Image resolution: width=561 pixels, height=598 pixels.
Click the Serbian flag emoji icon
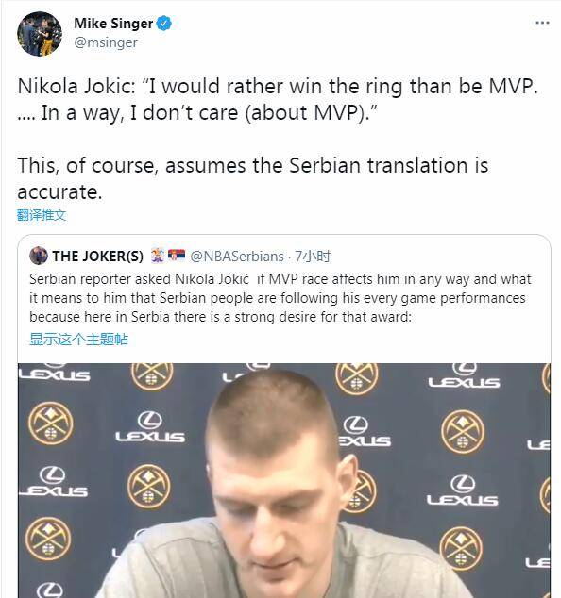click(177, 256)
